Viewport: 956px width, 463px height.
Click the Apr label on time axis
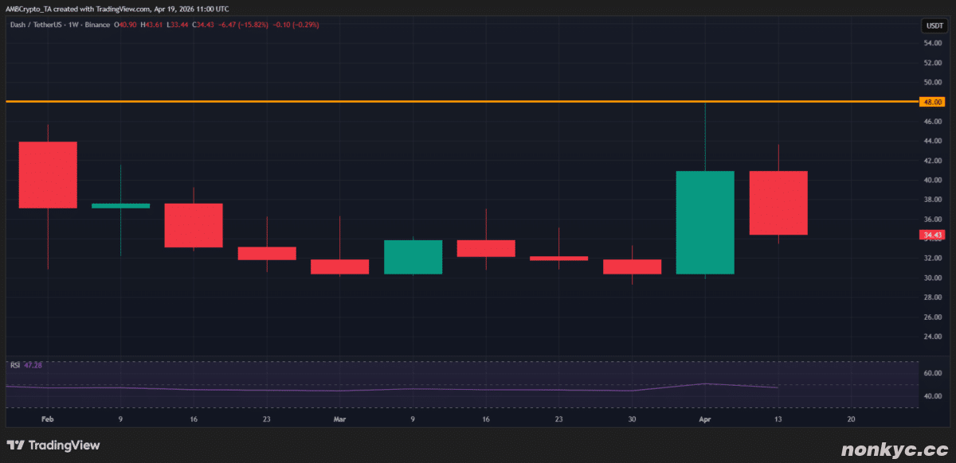point(705,418)
